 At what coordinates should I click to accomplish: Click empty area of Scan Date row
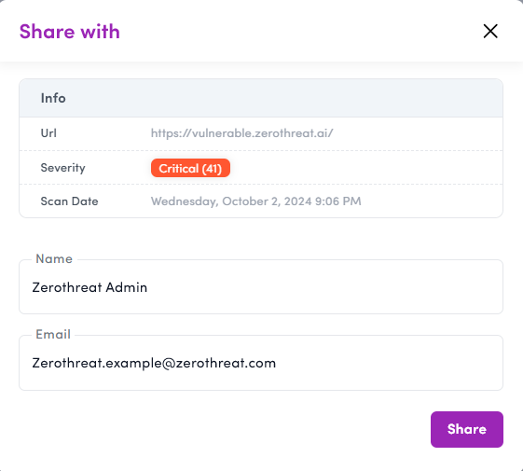[x=432, y=201]
